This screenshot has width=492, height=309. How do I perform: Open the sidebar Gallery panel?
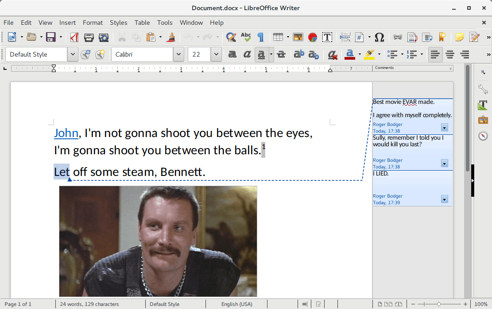click(x=483, y=120)
